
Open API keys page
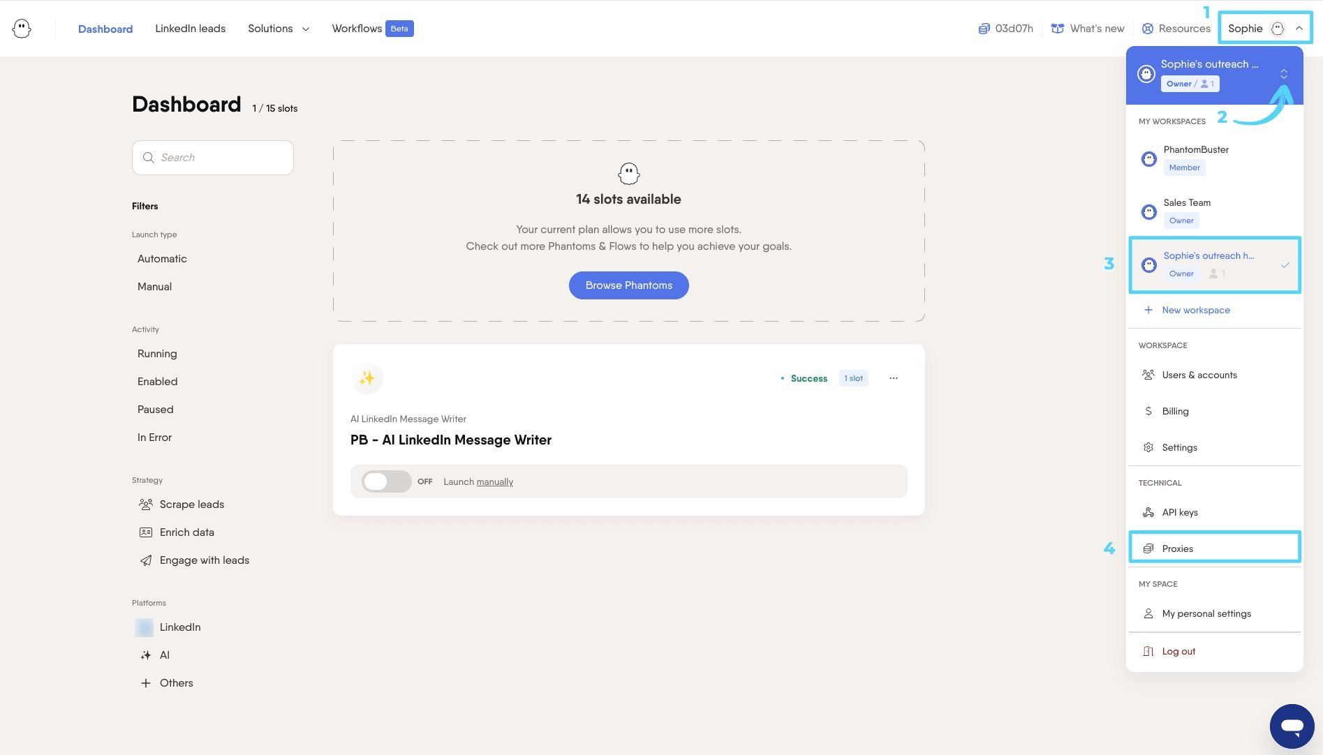pos(1215,512)
